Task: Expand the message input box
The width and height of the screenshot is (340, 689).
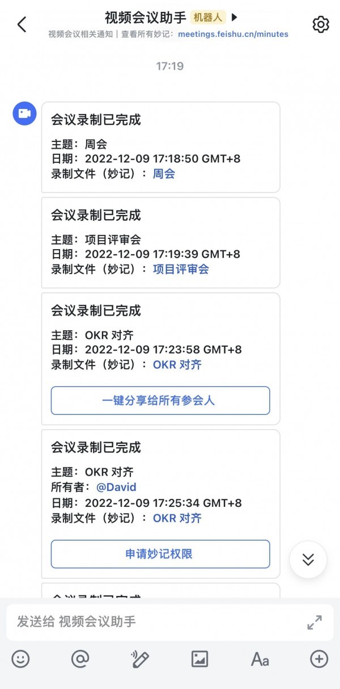Action: (x=314, y=622)
